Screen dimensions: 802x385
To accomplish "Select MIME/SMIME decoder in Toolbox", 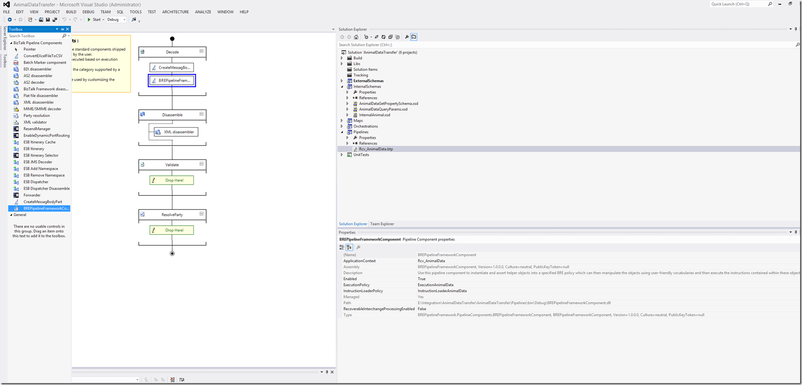I will click(x=42, y=109).
